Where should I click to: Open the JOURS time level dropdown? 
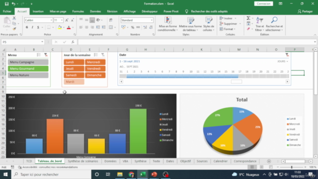pos(283,61)
